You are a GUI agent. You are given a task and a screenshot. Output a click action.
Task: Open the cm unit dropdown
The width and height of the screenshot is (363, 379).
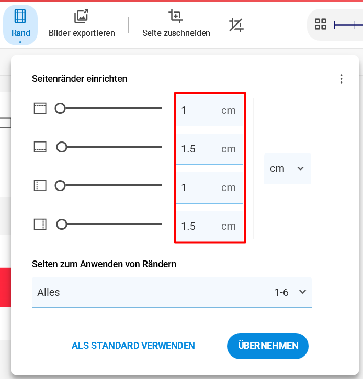click(287, 168)
